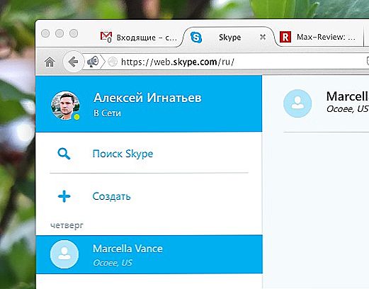This screenshot has height=289, width=369.
Task: Click the red R Max-Review tab icon
Action: pyautogui.click(x=285, y=37)
